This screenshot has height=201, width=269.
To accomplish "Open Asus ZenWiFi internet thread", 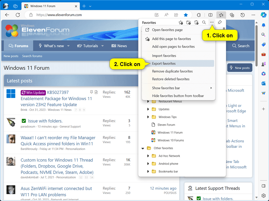I will tap(56, 192).
